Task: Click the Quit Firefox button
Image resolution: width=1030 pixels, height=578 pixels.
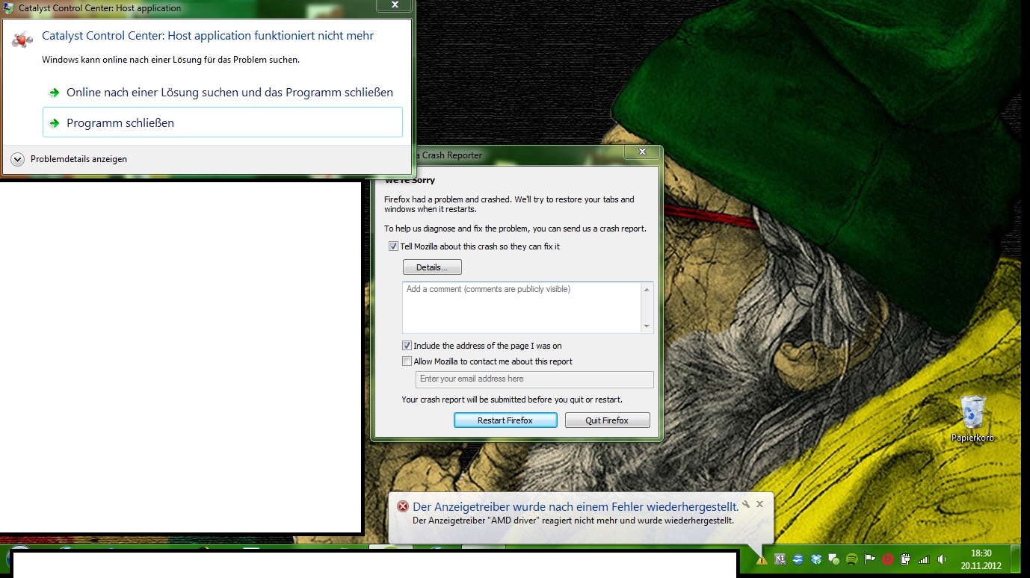Action: [x=607, y=420]
